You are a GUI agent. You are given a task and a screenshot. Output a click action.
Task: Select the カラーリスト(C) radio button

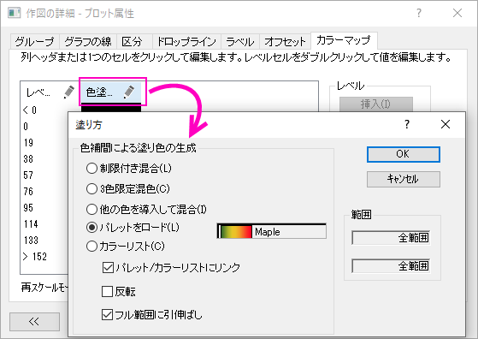tap(91, 247)
